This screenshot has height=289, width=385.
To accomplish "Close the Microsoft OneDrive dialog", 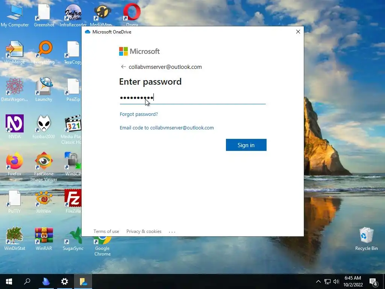I will pos(298,32).
